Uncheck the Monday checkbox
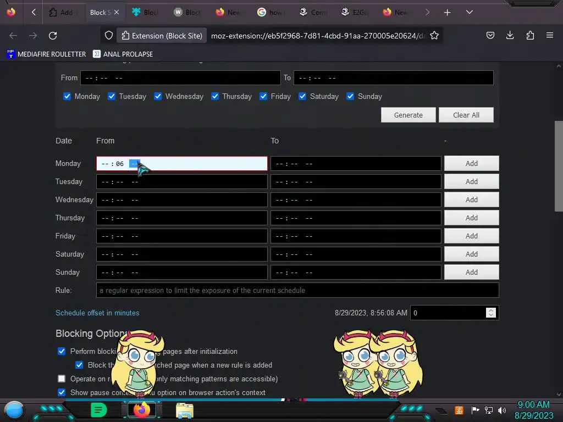 click(67, 96)
